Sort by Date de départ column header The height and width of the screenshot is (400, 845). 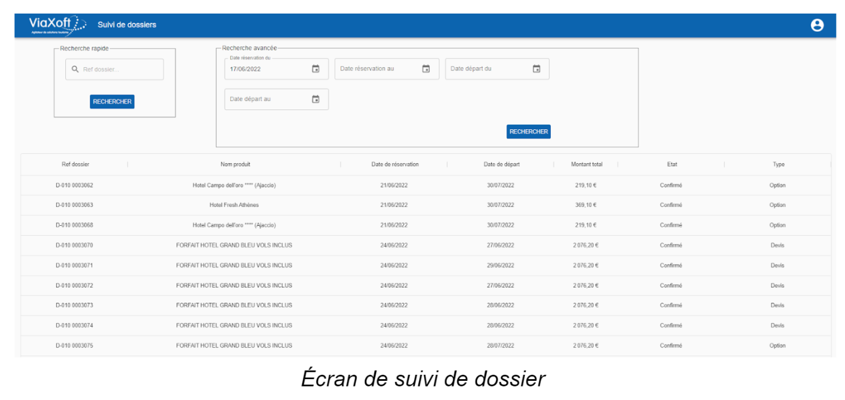click(x=502, y=164)
